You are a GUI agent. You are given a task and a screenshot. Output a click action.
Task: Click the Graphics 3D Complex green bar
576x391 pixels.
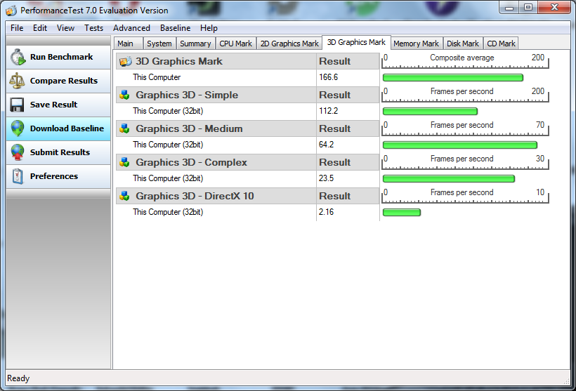(x=449, y=179)
